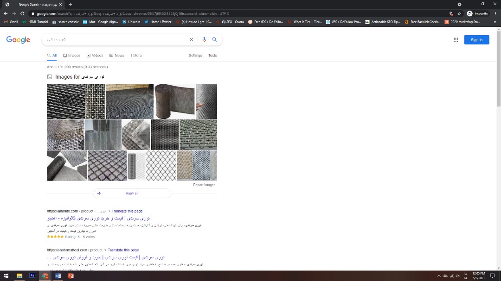Open the Incognito profile indicator
The image size is (501, 281).
(477, 13)
